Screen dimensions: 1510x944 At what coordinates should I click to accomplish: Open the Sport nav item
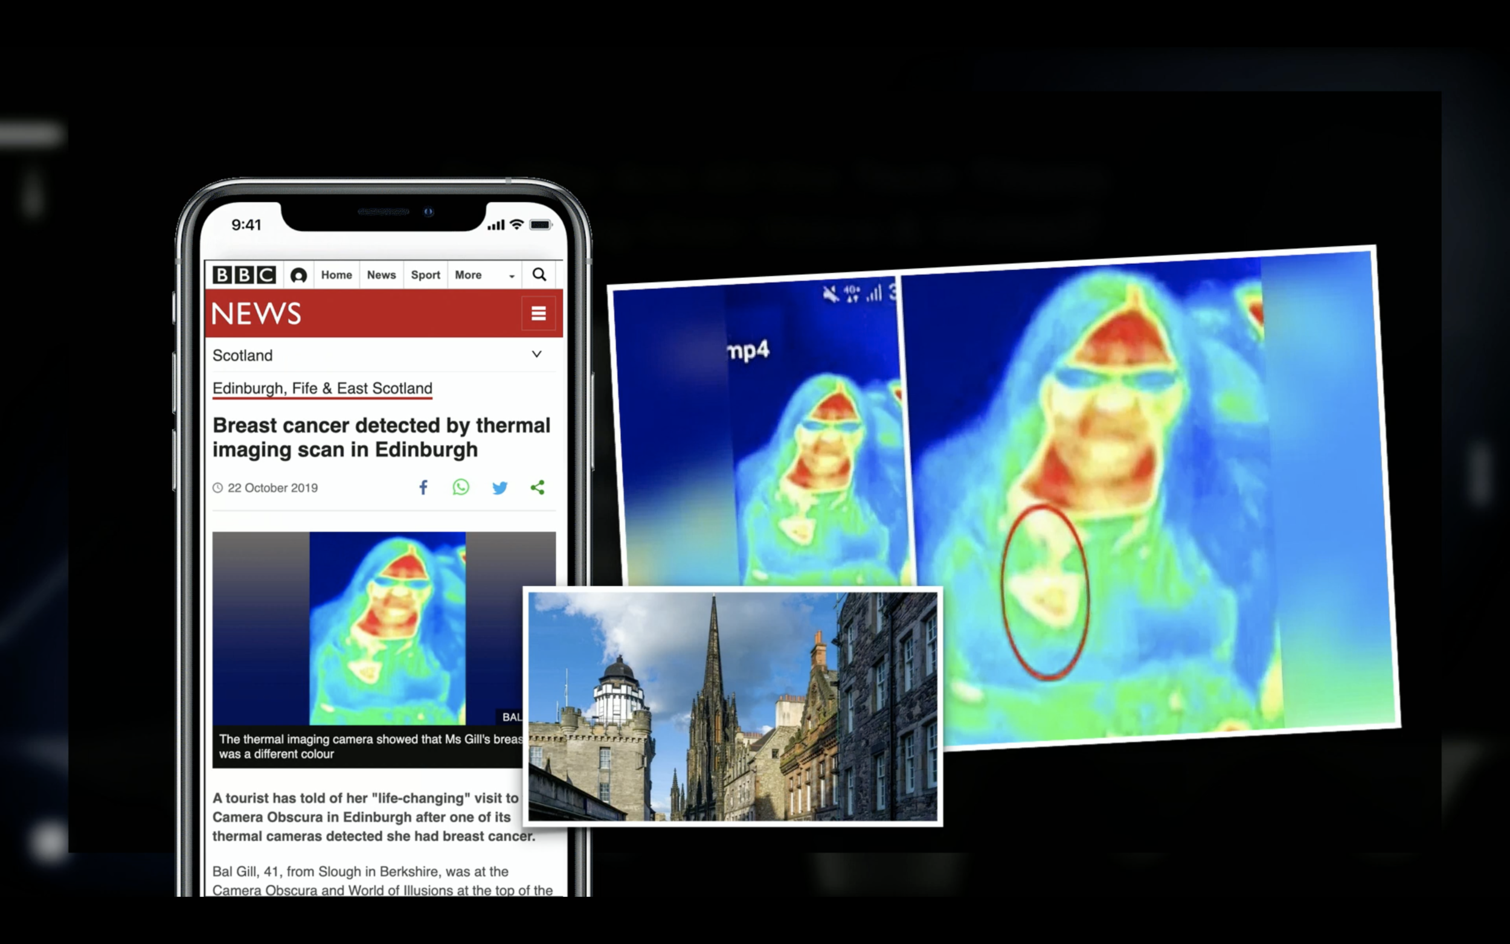point(425,275)
